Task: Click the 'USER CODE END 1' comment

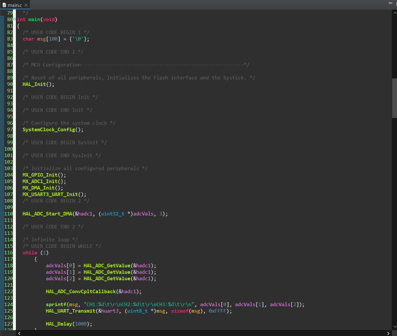Action: click(x=53, y=52)
